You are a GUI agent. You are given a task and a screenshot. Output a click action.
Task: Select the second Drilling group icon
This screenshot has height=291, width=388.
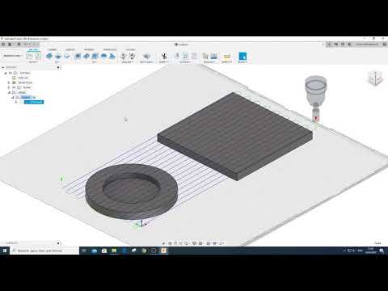(132, 56)
